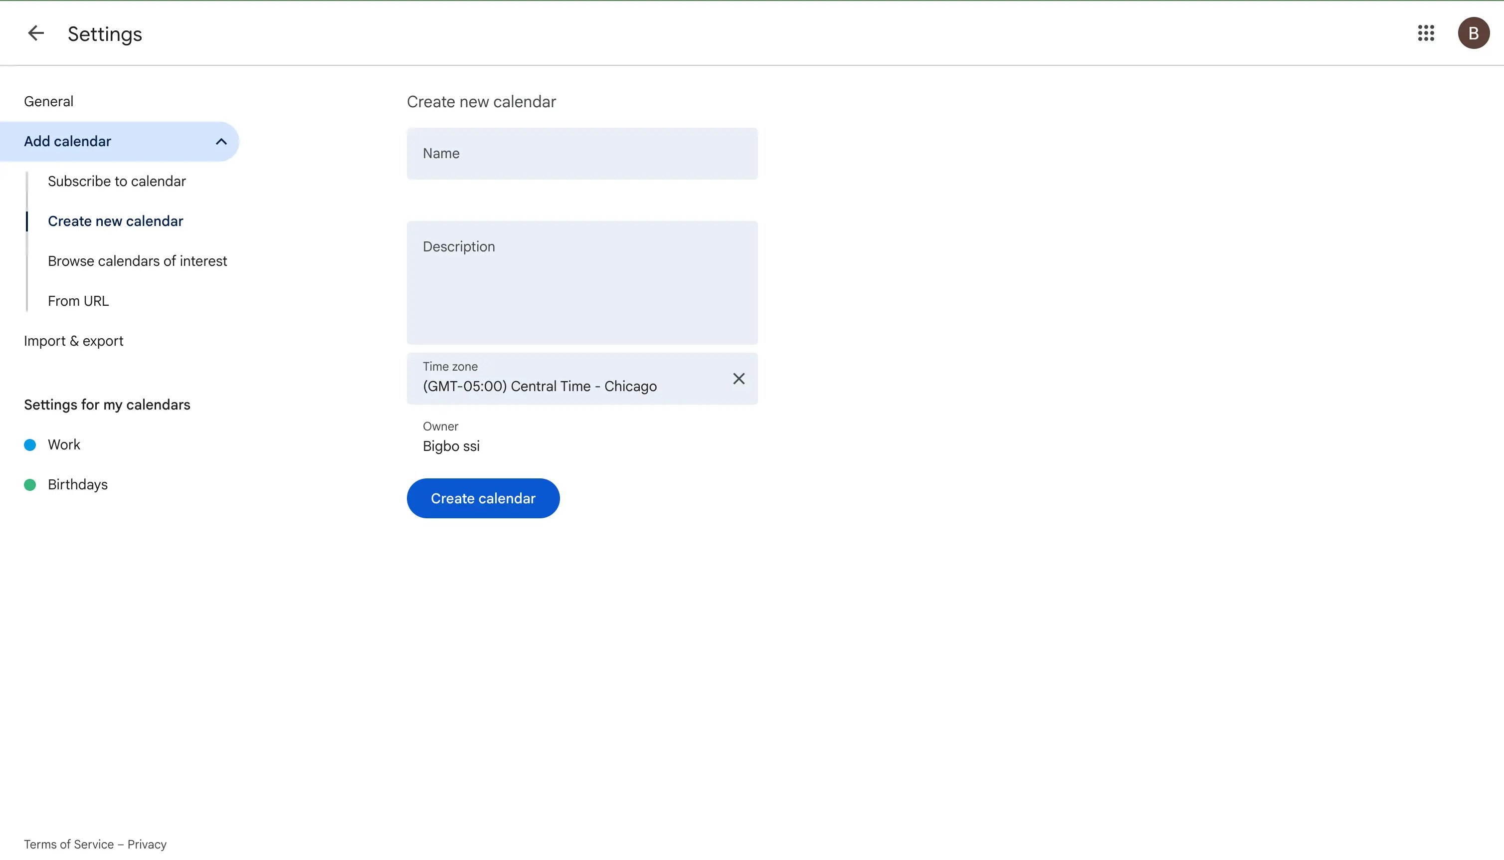Click the Create calendar button
The image size is (1504, 860).
pyautogui.click(x=483, y=498)
